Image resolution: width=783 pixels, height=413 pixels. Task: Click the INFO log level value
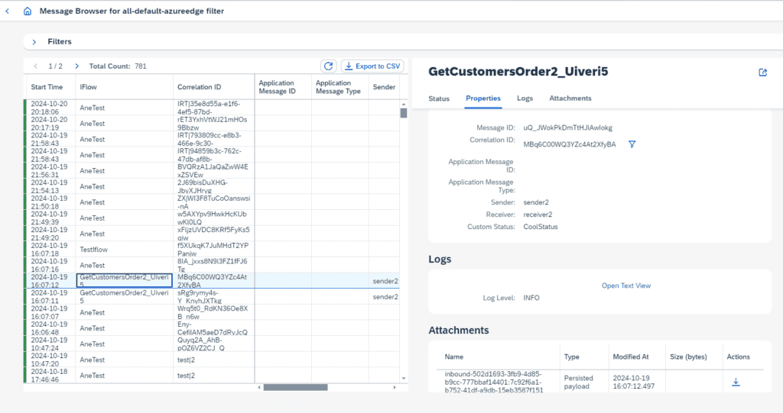tap(531, 298)
